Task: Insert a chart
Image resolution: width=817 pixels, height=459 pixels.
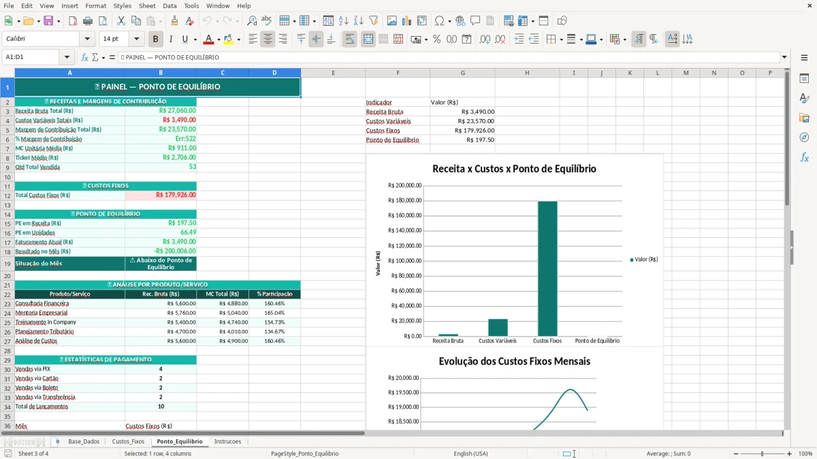Action: (407, 21)
